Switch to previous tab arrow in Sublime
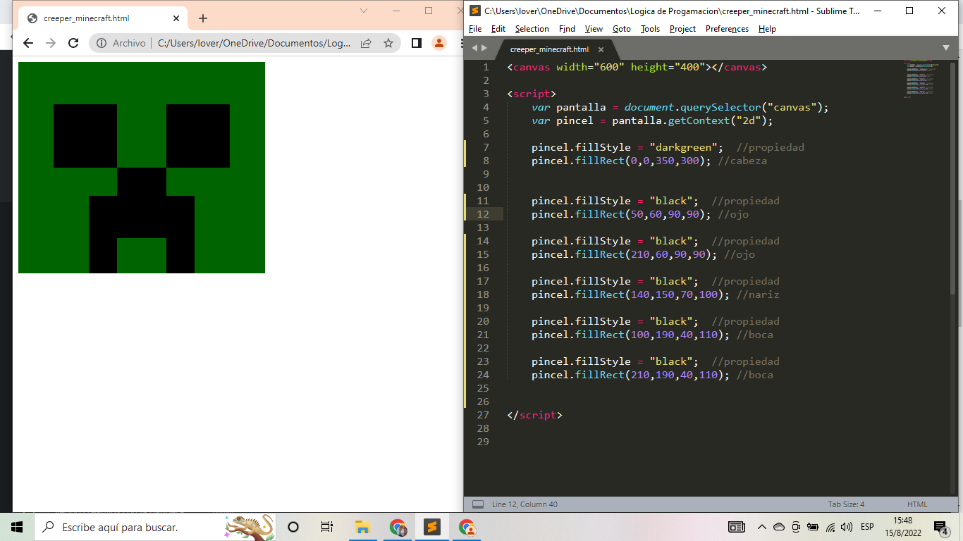Viewport: 963px width, 541px height. click(x=474, y=48)
